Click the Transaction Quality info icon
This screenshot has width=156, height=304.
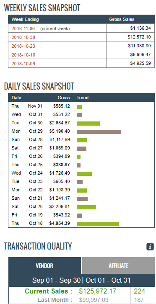(150, 247)
